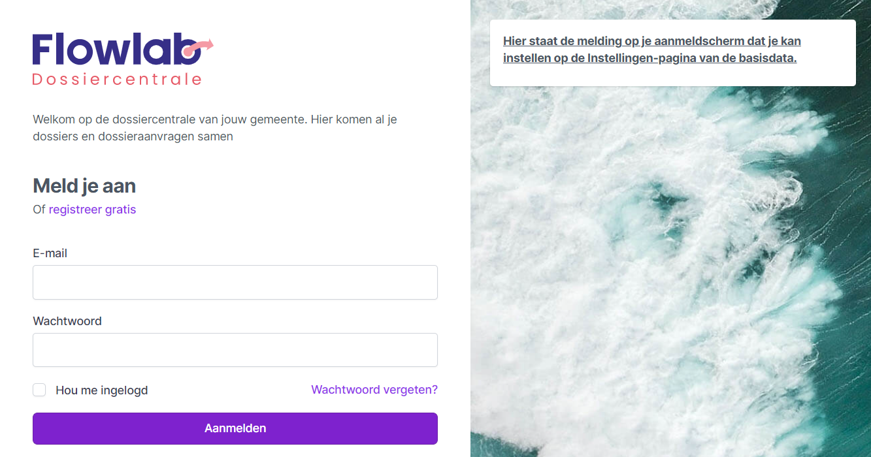Tick the Hou me ingelogd checkbox

point(39,390)
